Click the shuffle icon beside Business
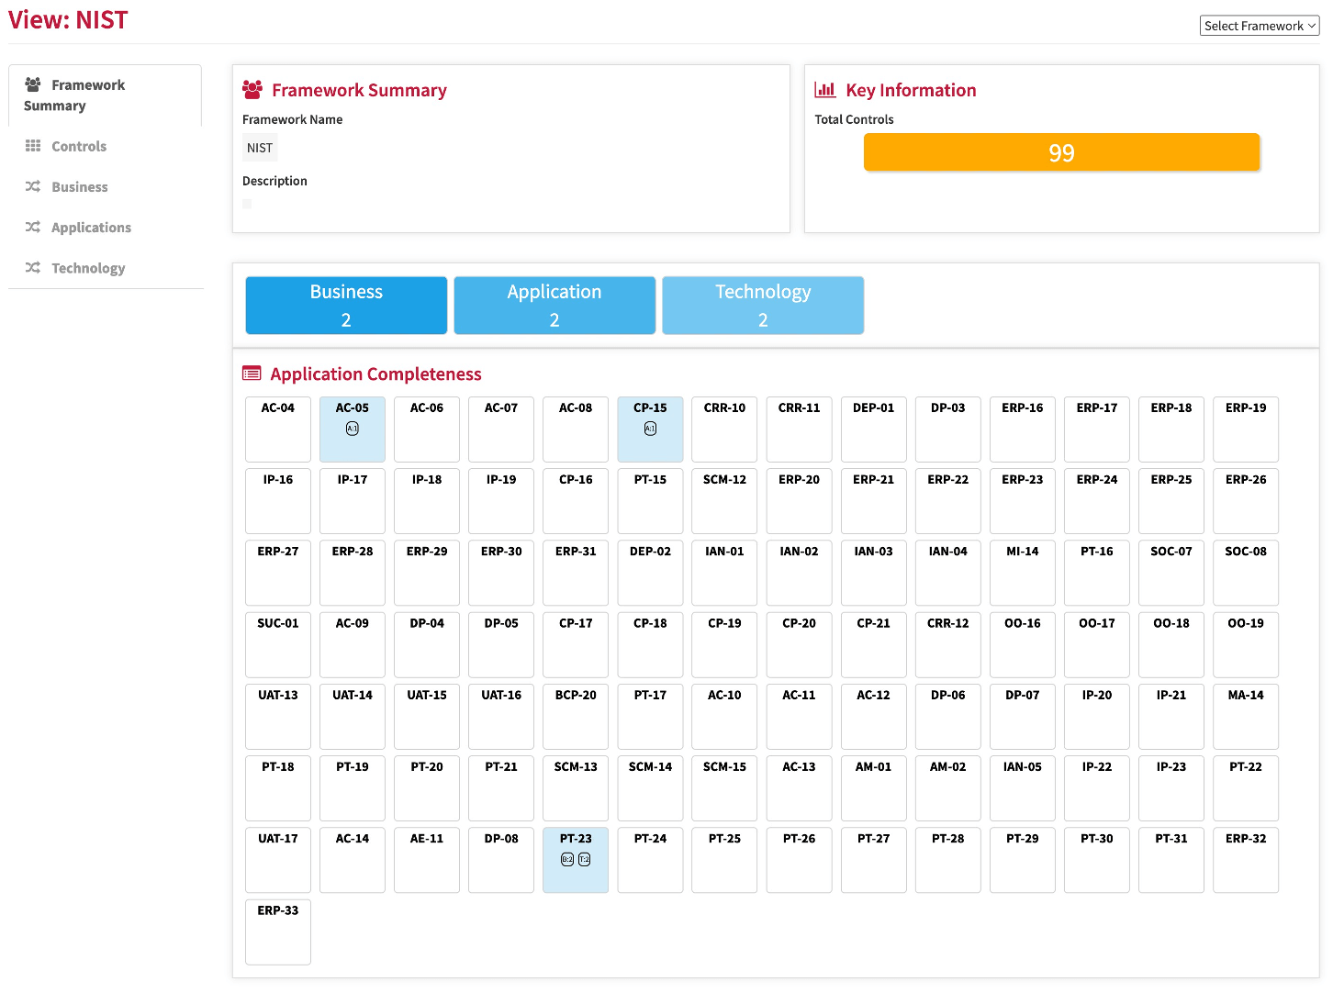Screen dimensions: 1333x993 [33, 186]
